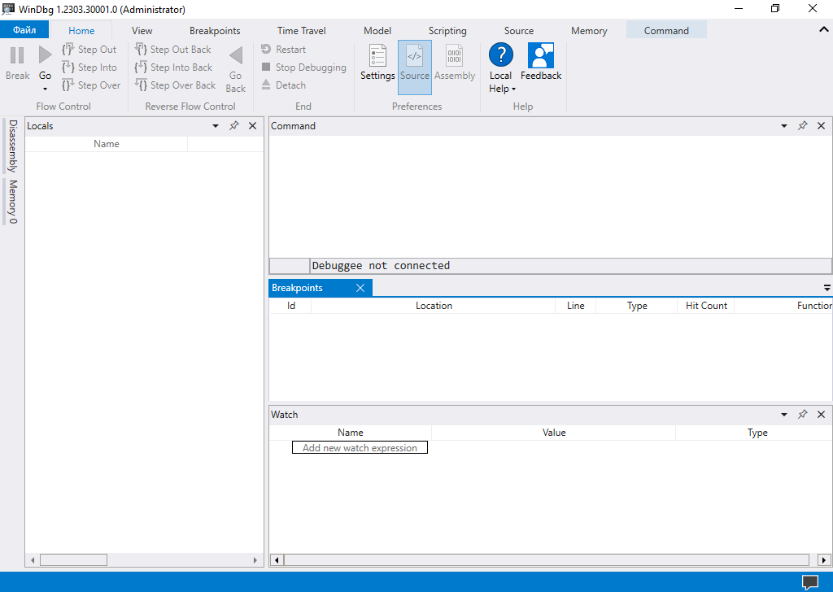Sort breakpoints by Line column
The image size is (833, 592).
coord(575,306)
